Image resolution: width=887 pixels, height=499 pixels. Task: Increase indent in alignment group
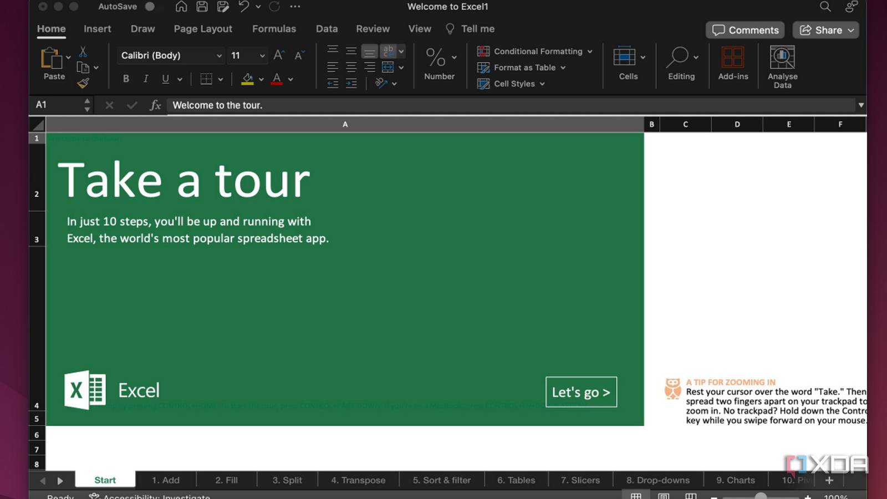351,84
